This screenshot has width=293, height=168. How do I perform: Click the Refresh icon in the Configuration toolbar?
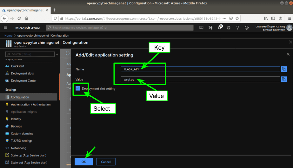(x=68, y=53)
